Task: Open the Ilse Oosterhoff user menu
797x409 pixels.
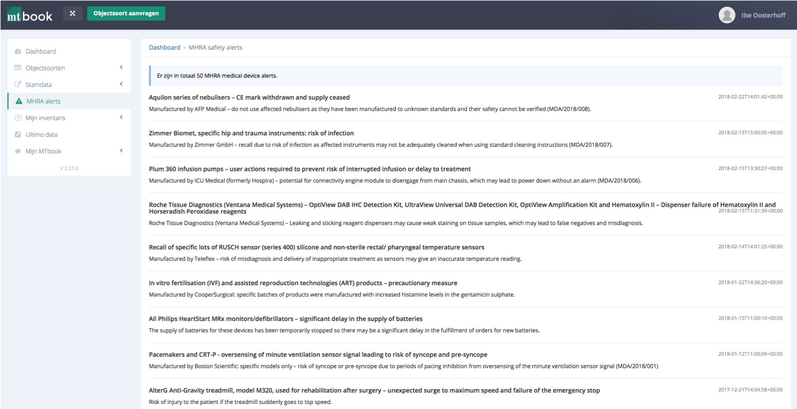Action: click(x=763, y=15)
